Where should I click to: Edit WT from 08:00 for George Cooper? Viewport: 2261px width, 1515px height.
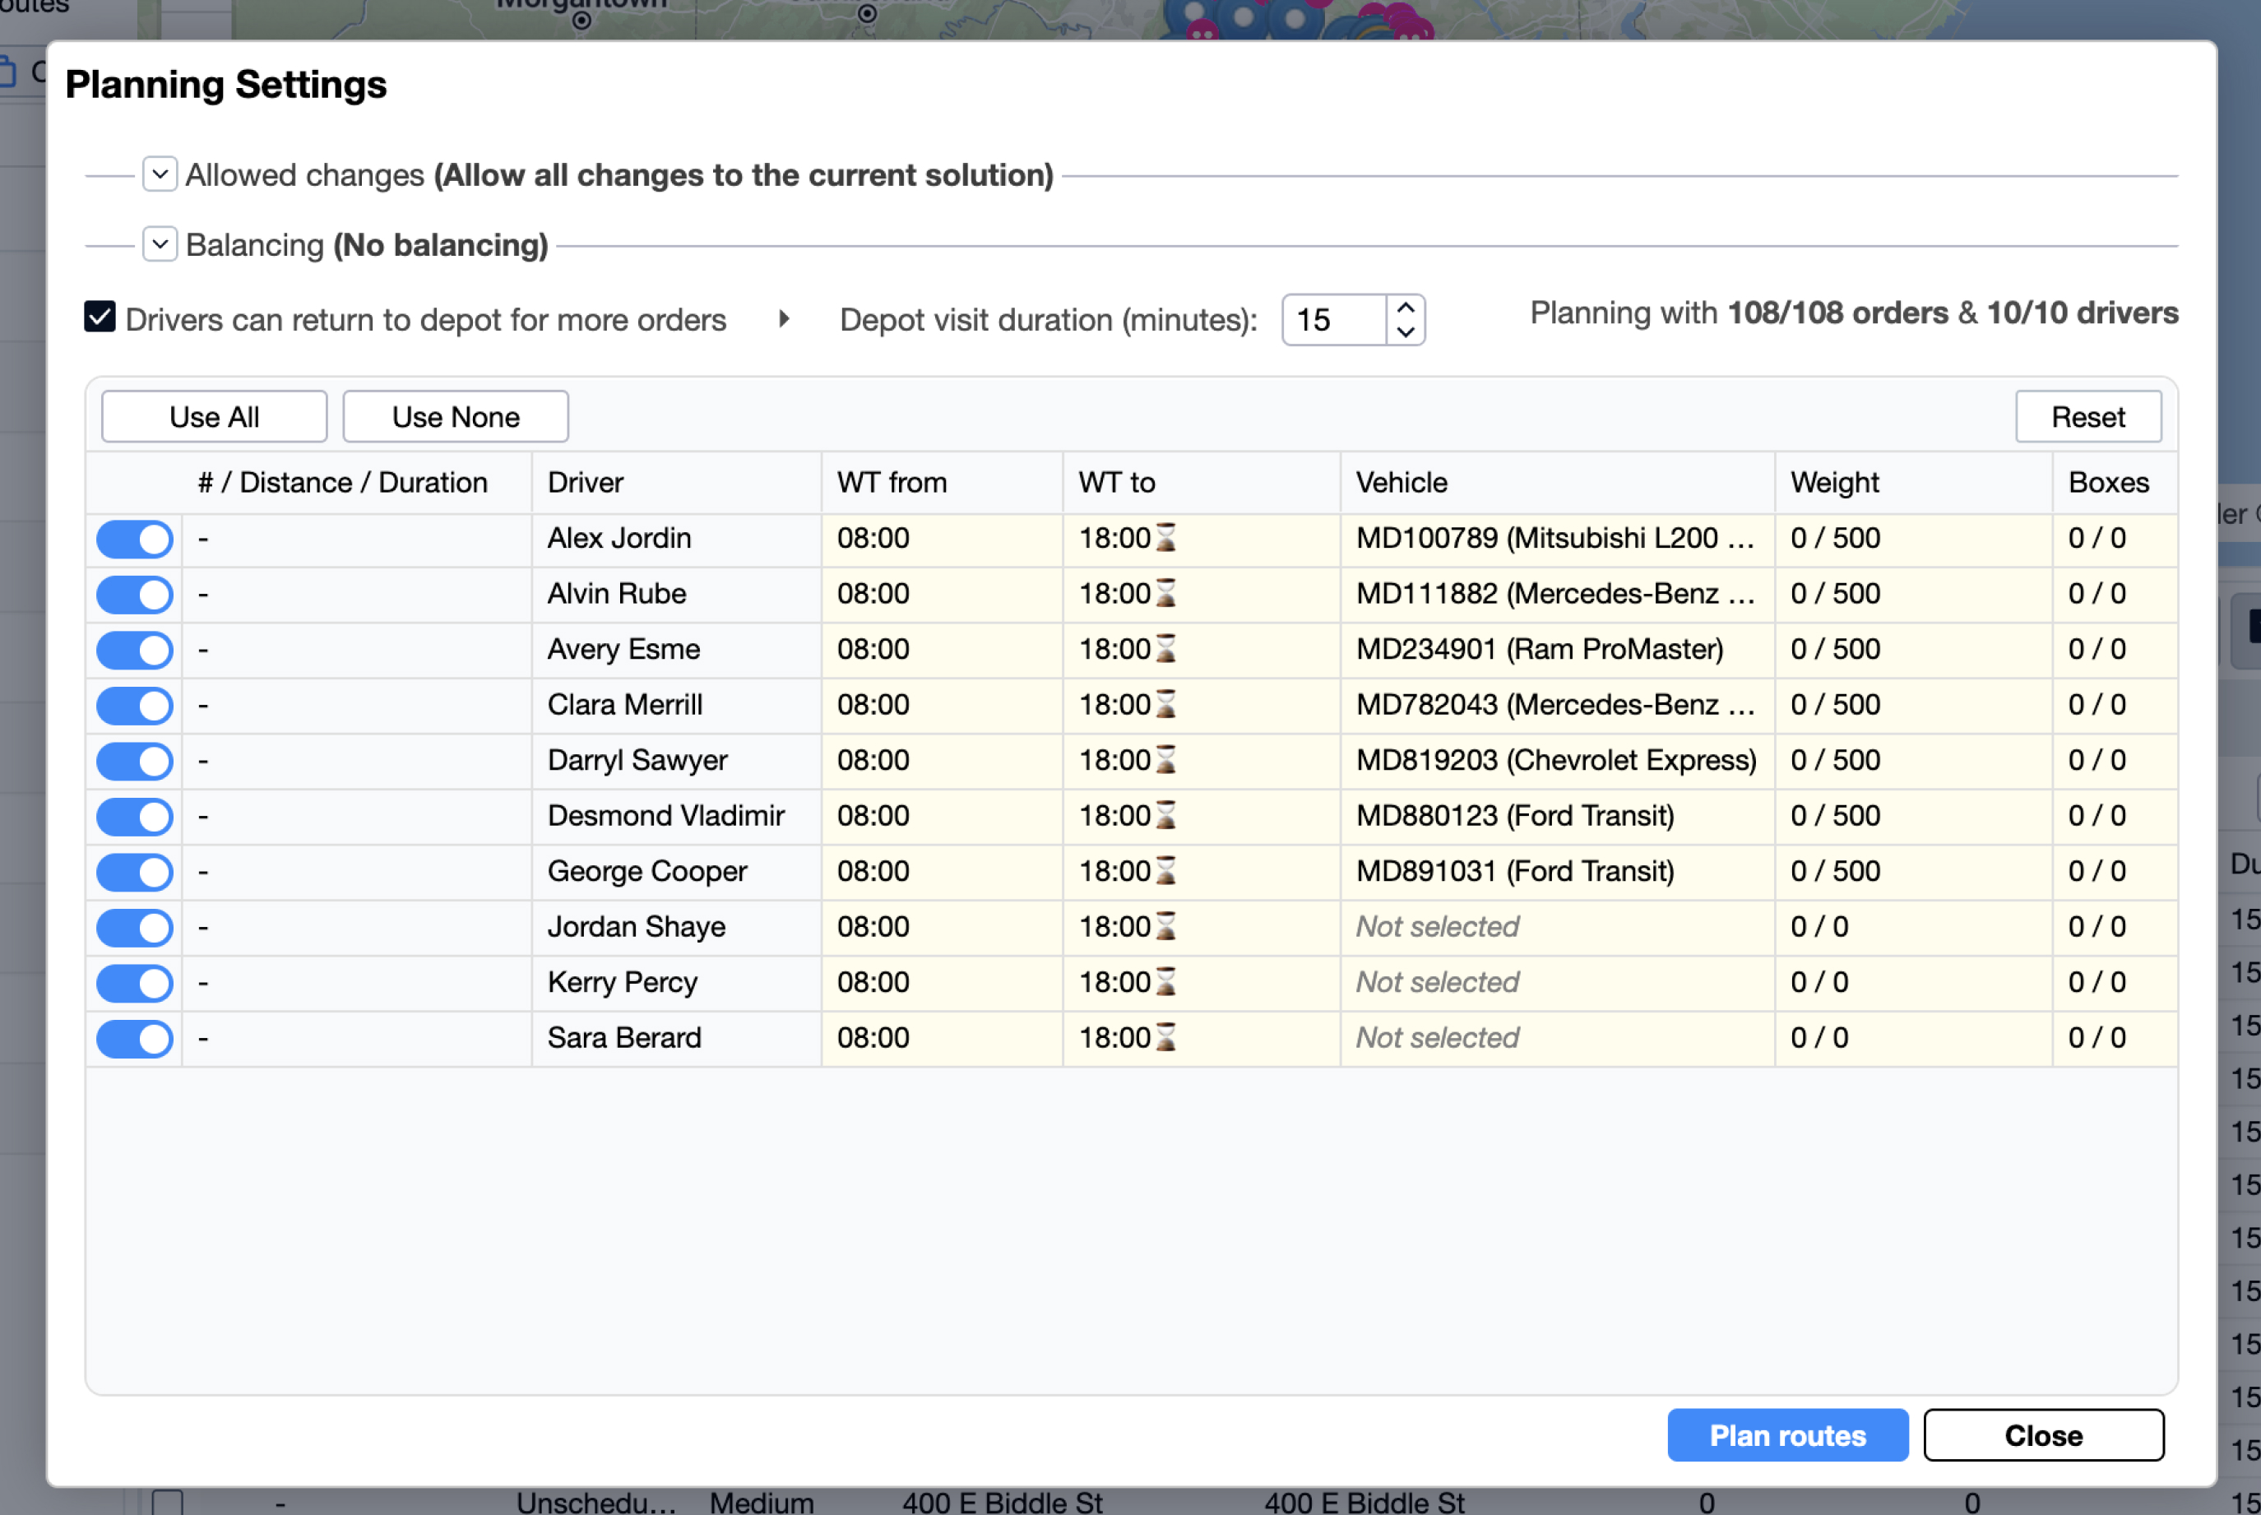pyautogui.click(x=942, y=872)
